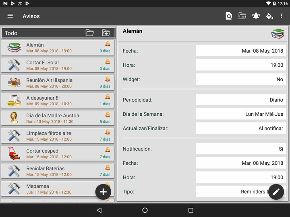The image size is (290, 217).
Task: Tap the search document icon
Action: click(229, 16)
